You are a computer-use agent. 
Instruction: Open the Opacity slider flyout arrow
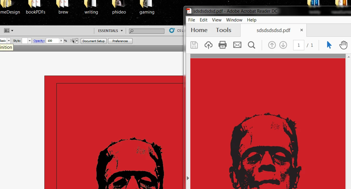(x=61, y=41)
